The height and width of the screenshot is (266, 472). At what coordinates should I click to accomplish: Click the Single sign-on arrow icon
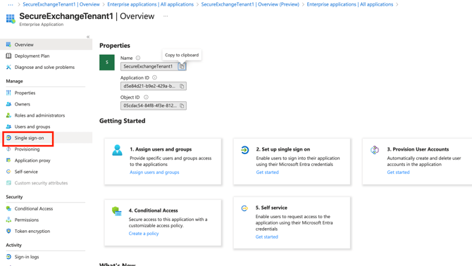pyautogui.click(x=8, y=138)
